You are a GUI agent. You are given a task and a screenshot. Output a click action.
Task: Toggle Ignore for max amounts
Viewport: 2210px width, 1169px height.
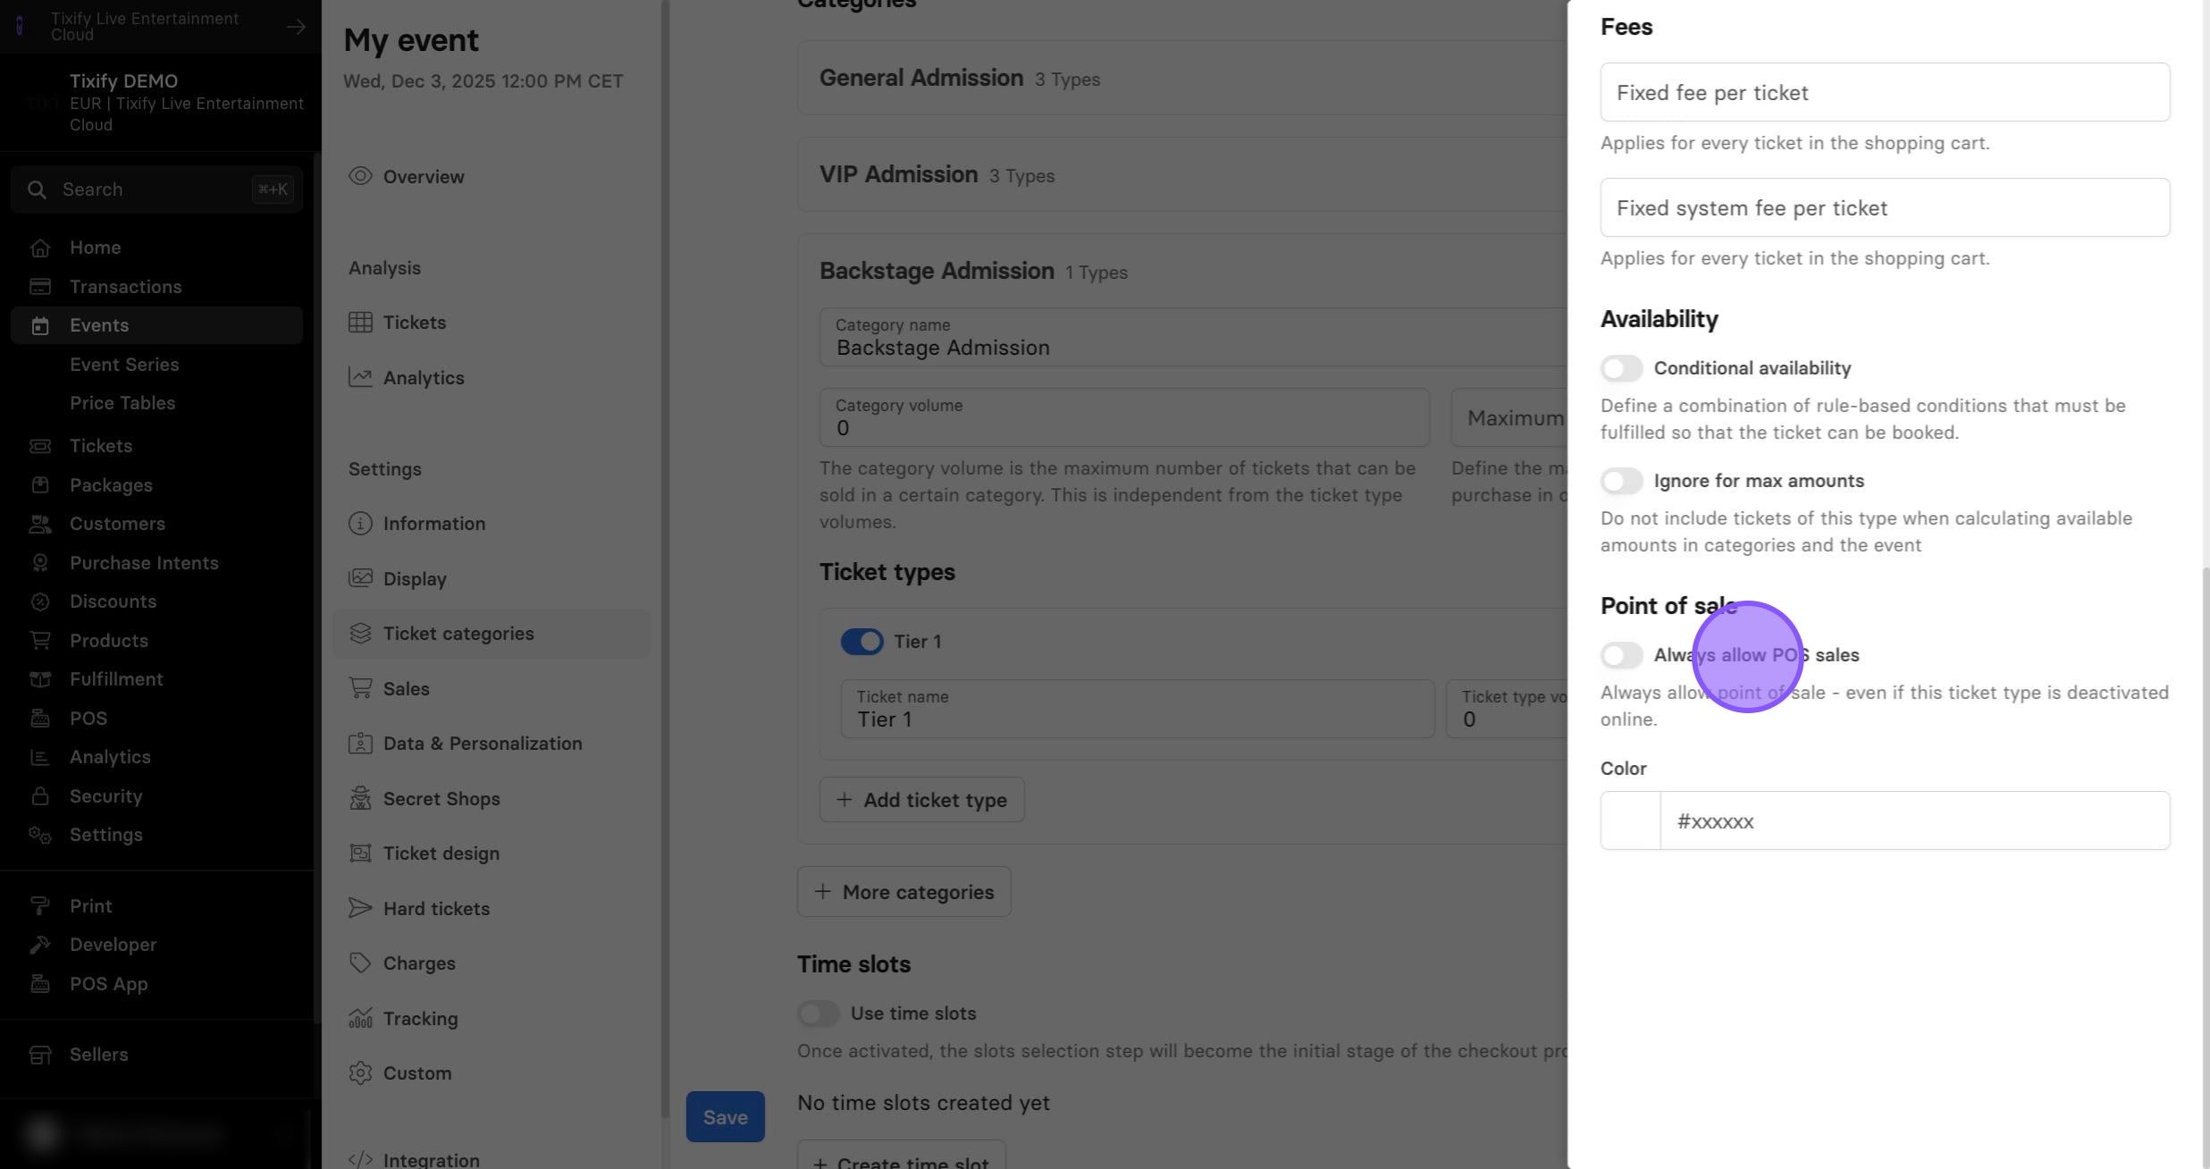pyautogui.click(x=1621, y=481)
